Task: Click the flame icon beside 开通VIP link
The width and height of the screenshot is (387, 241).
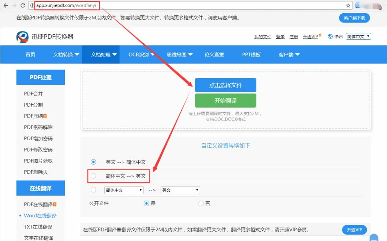Action: coord(320,35)
